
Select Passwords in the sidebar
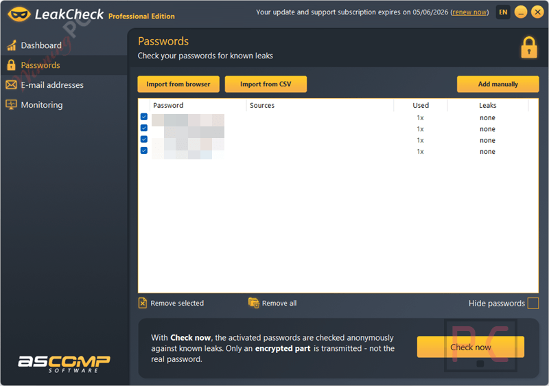click(x=63, y=65)
